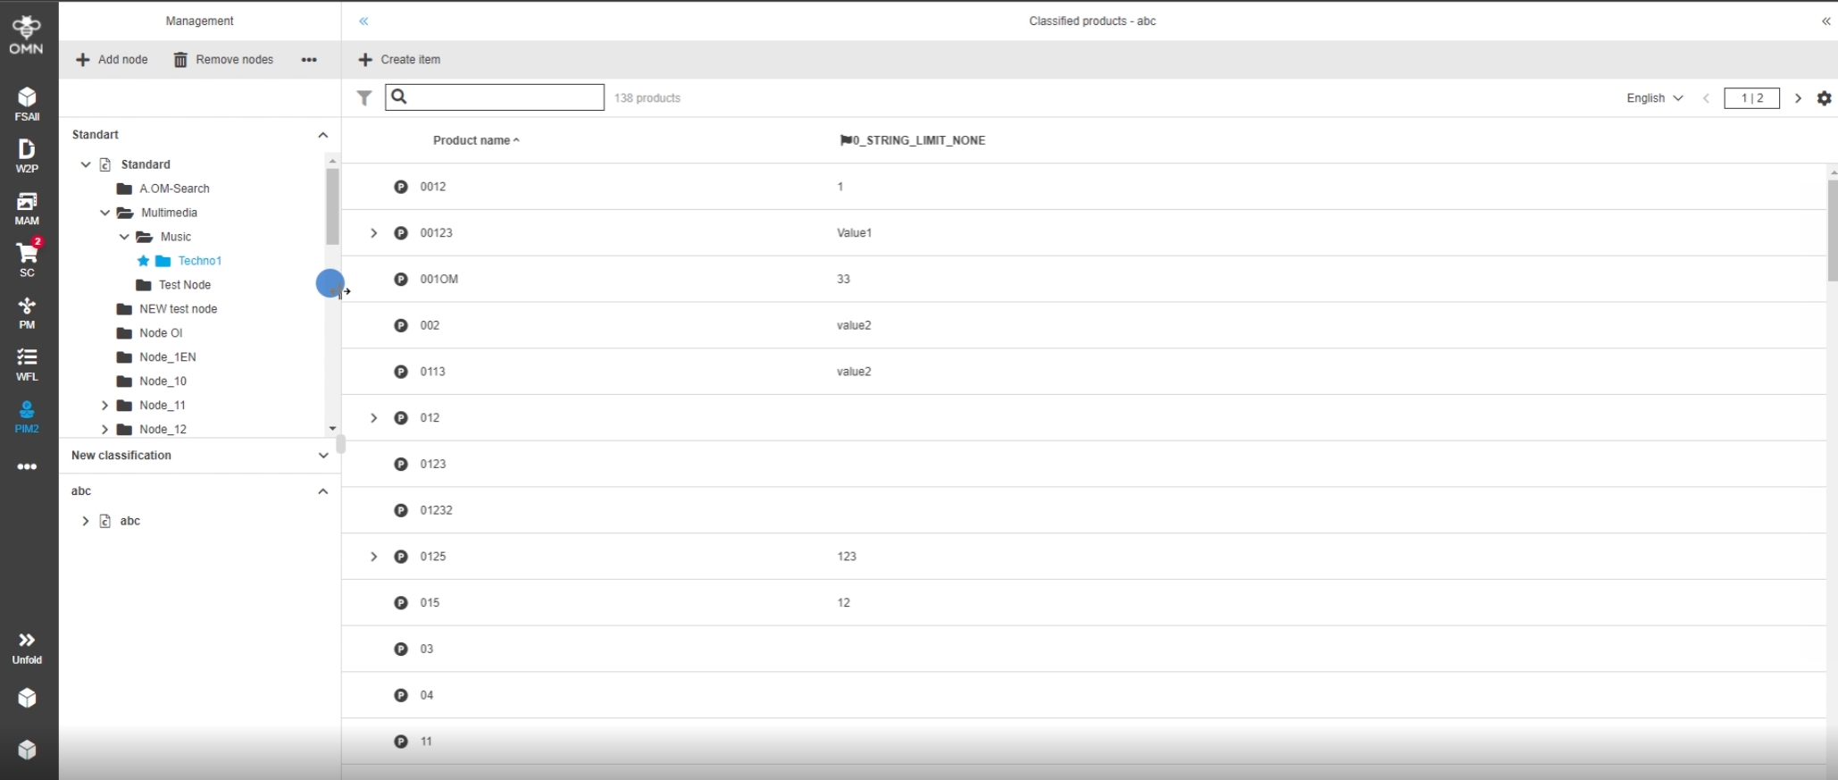Go to the next products page
The width and height of the screenshot is (1838, 780).
coord(1798,98)
